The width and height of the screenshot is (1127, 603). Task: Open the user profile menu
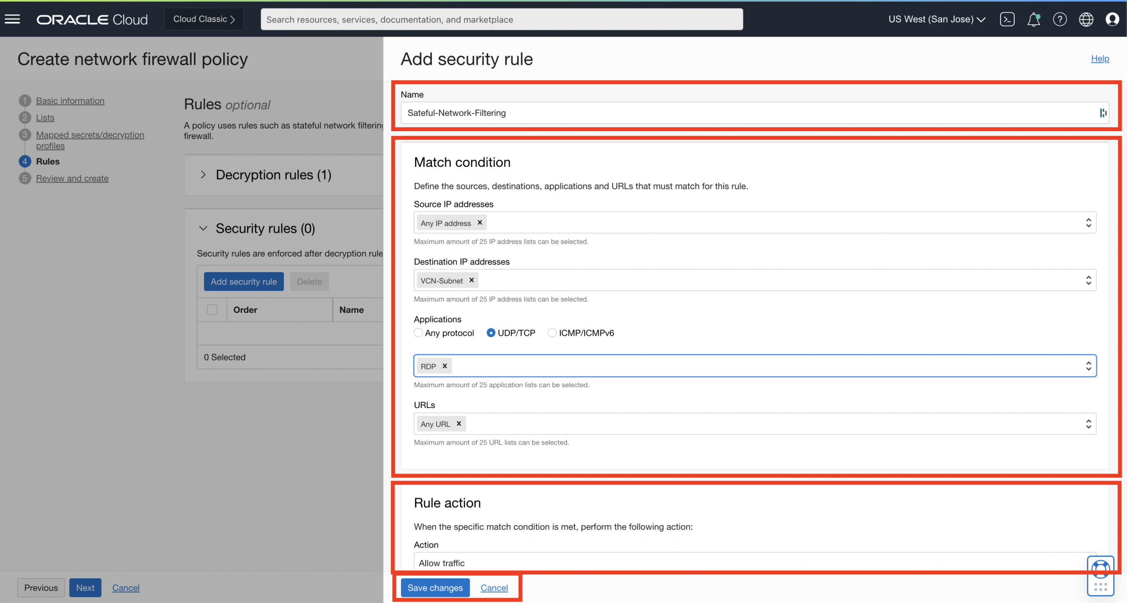(1112, 19)
